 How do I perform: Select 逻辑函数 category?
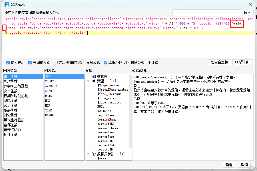(23, 101)
